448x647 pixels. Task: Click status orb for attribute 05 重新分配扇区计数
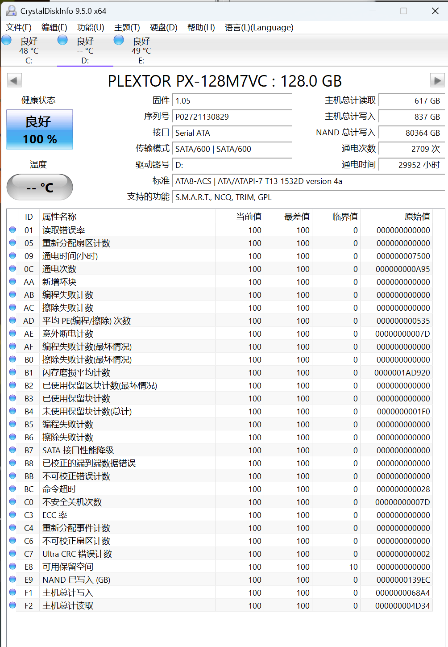coord(12,242)
